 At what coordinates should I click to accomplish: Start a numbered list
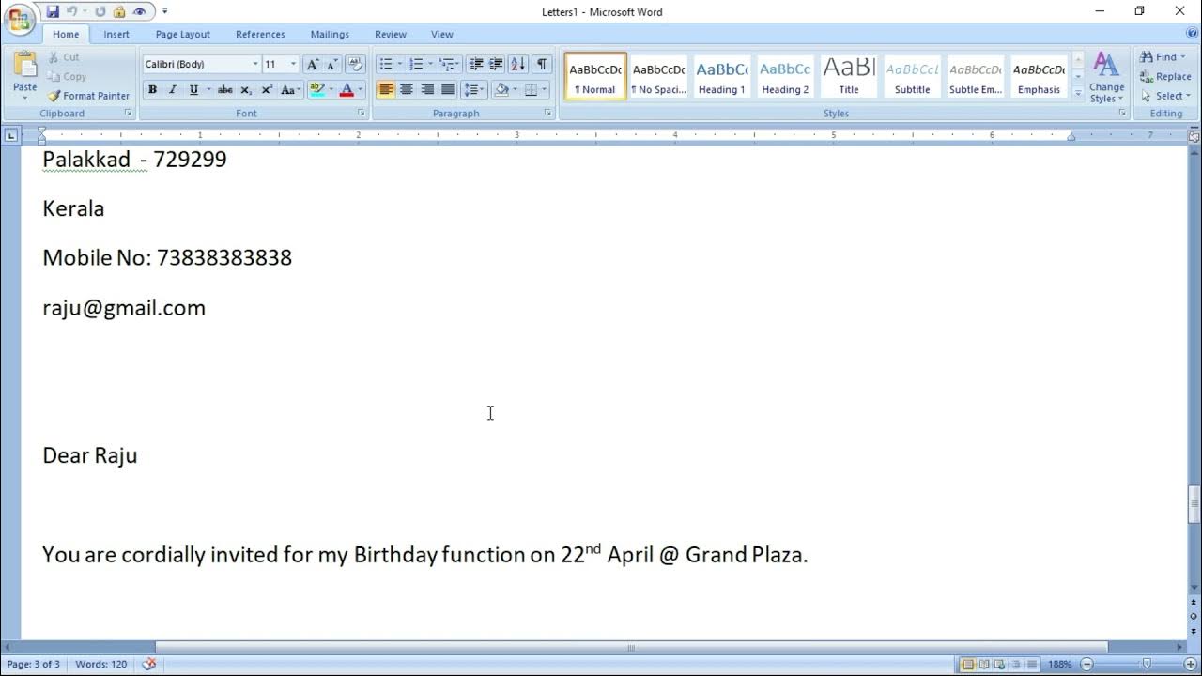coord(416,64)
